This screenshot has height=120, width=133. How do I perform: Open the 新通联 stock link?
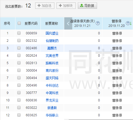click(52, 108)
